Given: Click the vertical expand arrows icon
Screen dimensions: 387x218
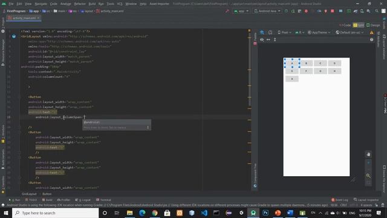Looking at the screenshot, I should pos(275,39).
